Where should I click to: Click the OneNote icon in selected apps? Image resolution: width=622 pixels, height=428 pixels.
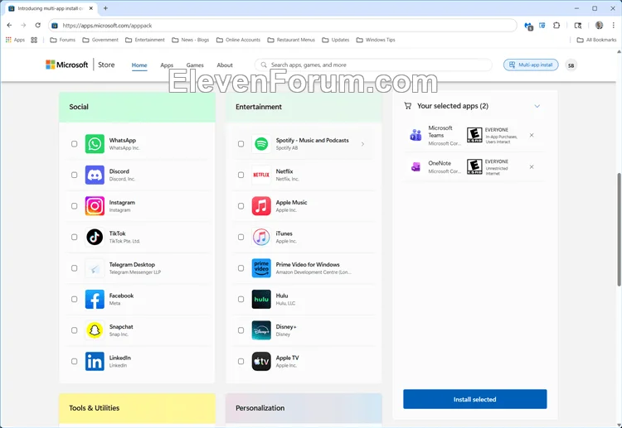(x=415, y=167)
